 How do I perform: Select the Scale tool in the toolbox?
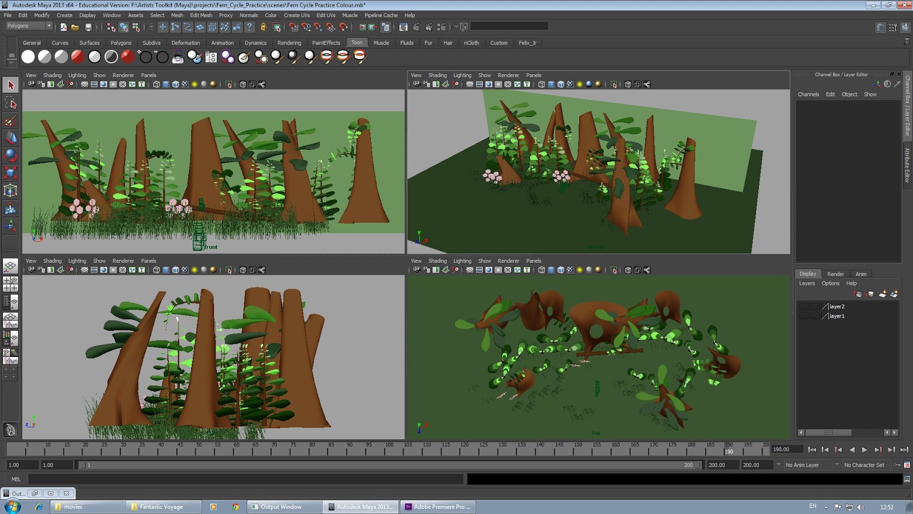[x=10, y=172]
